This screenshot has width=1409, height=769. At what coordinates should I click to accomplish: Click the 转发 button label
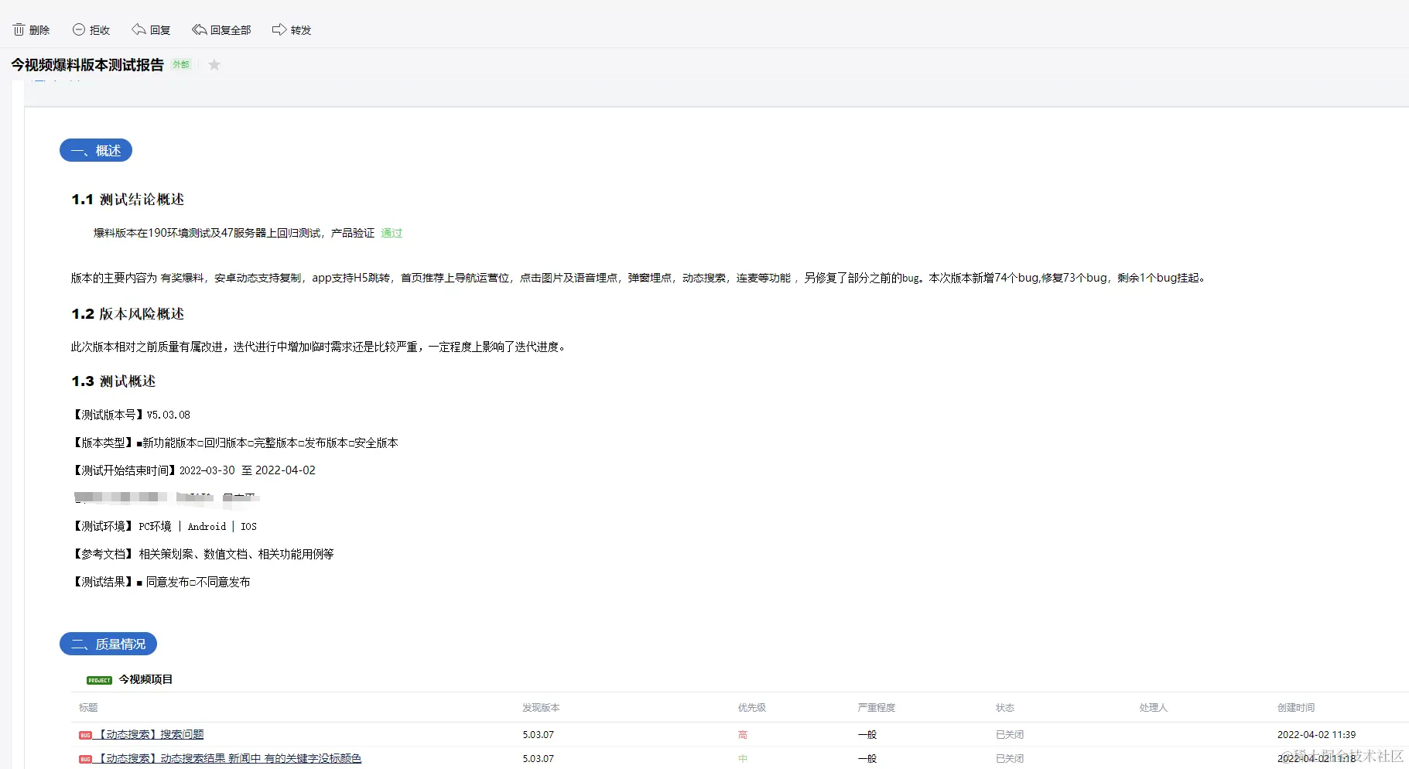[301, 30]
